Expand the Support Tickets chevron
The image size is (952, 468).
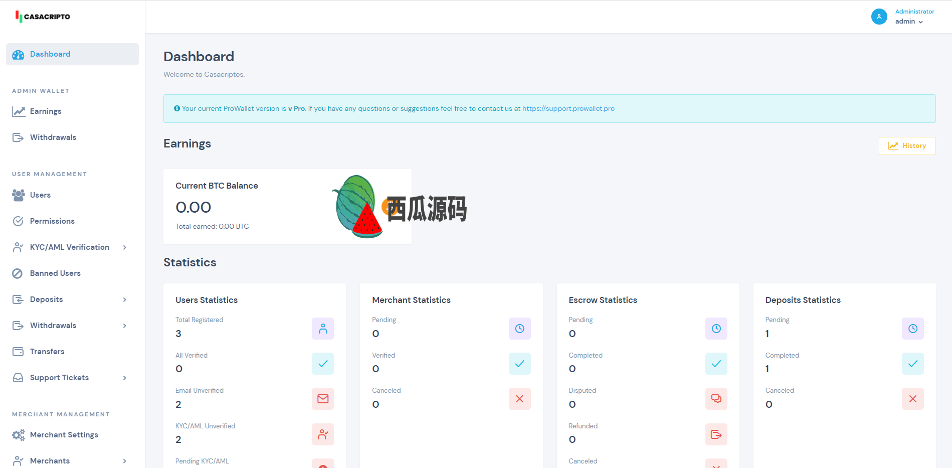click(125, 378)
